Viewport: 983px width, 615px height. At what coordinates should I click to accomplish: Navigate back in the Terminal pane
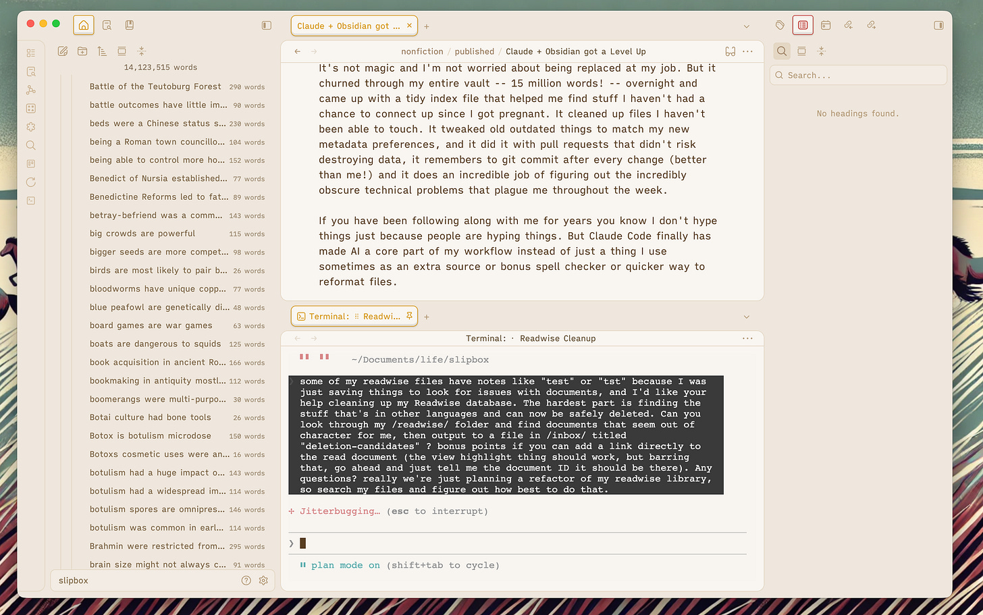pyautogui.click(x=298, y=338)
